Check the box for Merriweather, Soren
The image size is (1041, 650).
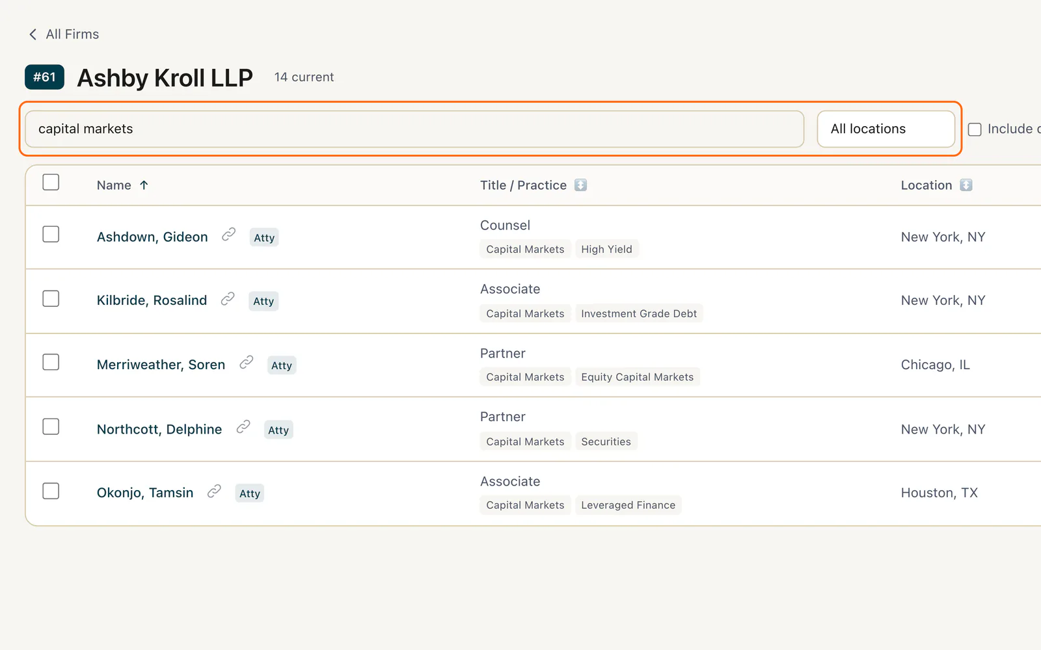[x=51, y=362]
